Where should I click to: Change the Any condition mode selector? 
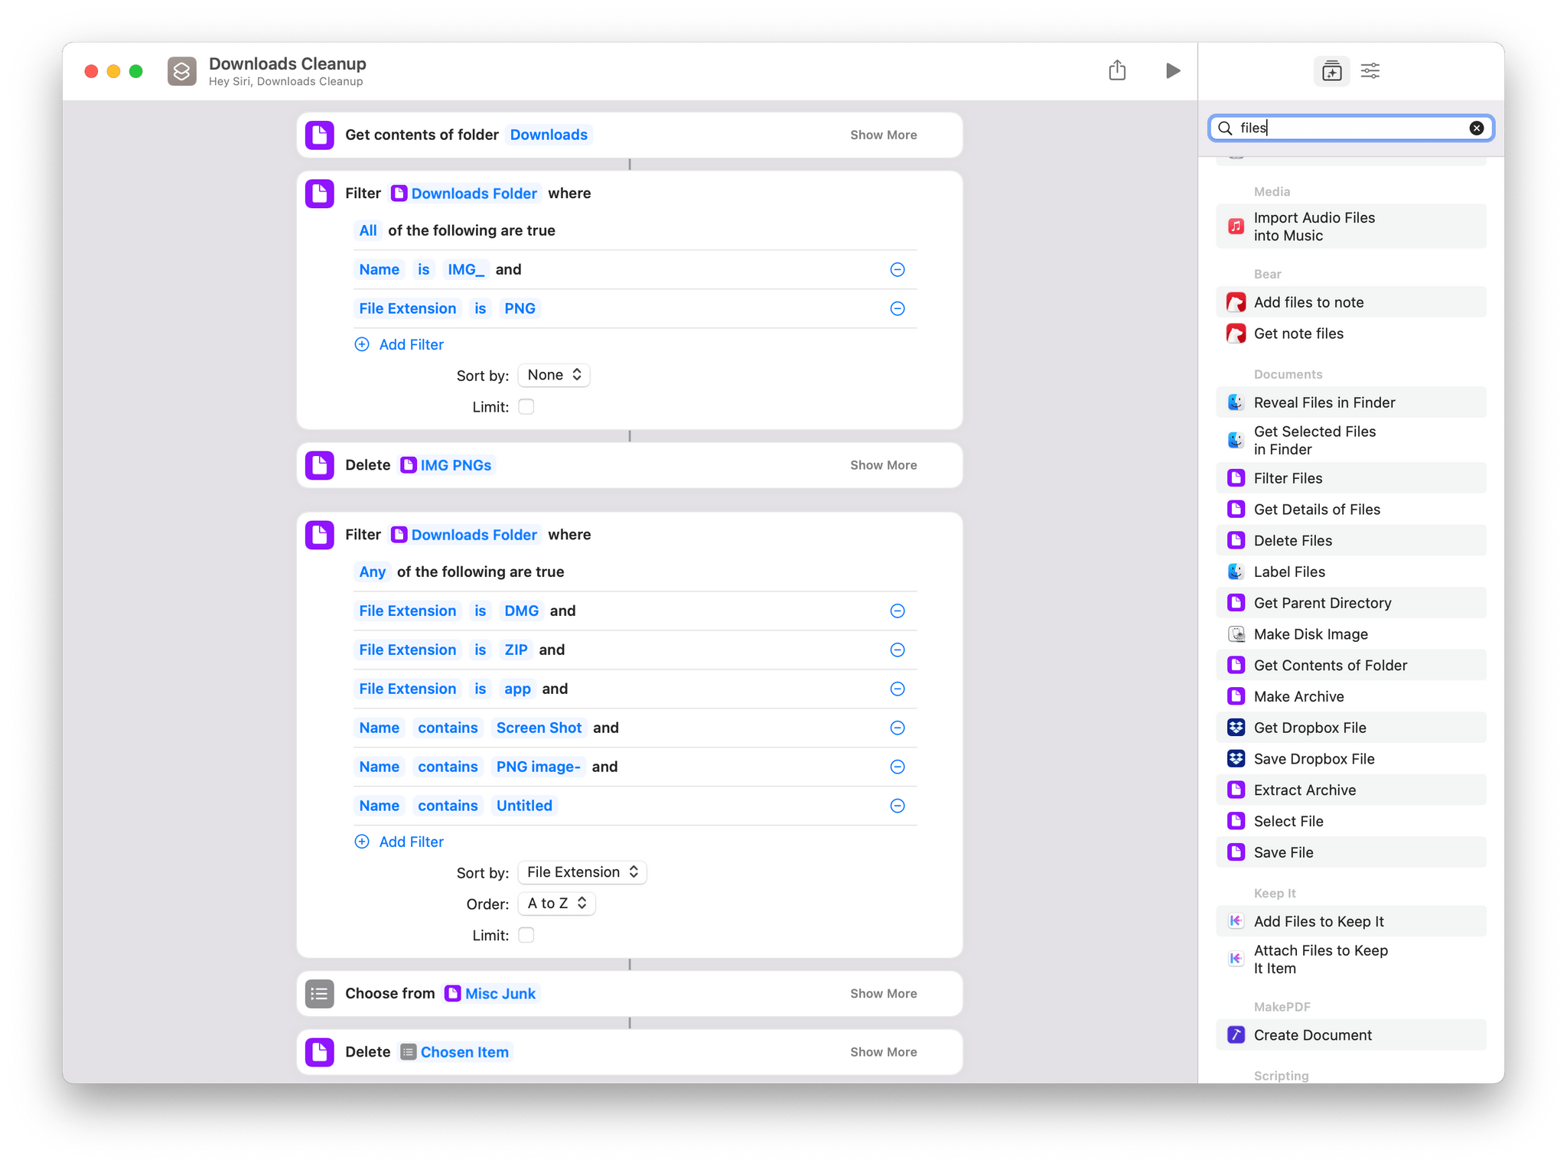tap(373, 572)
